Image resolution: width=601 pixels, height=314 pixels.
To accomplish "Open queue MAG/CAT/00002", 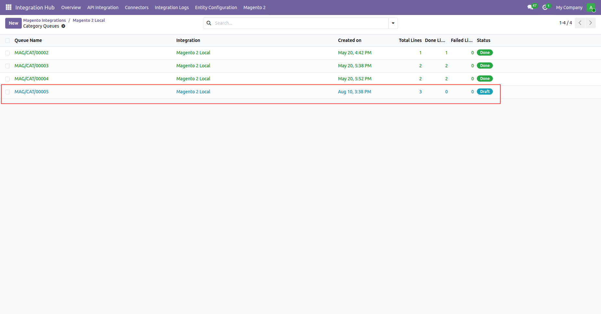I will [x=32, y=53].
